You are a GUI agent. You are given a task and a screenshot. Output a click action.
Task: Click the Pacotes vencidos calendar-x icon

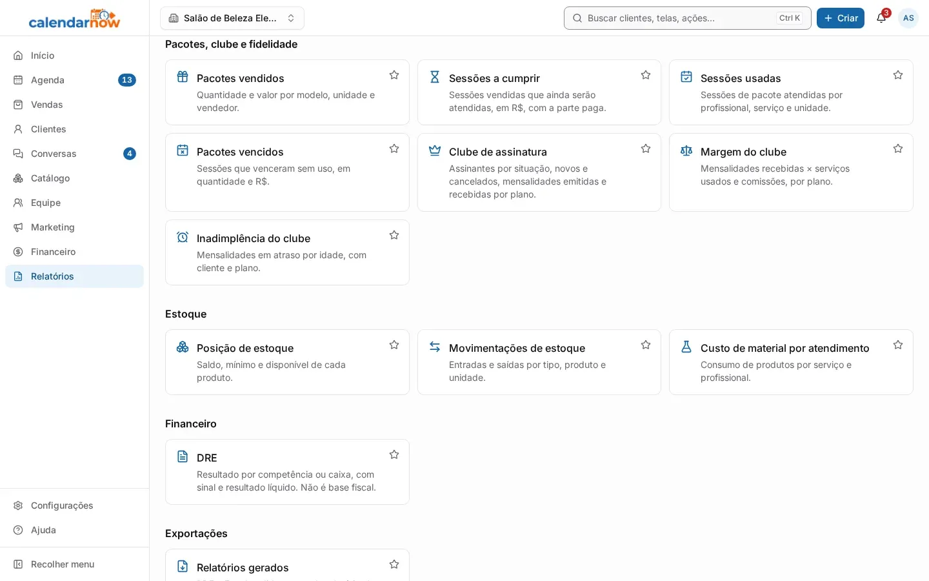[183, 150]
